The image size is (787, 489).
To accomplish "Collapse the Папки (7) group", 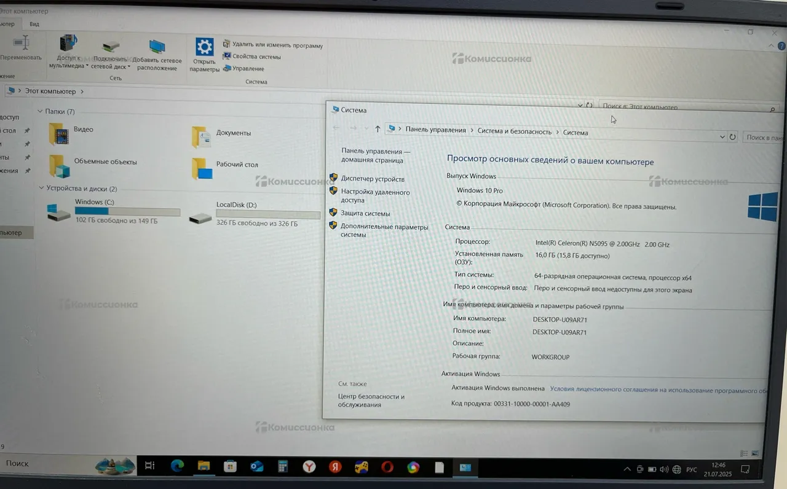I will pyautogui.click(x=41, y=111).
